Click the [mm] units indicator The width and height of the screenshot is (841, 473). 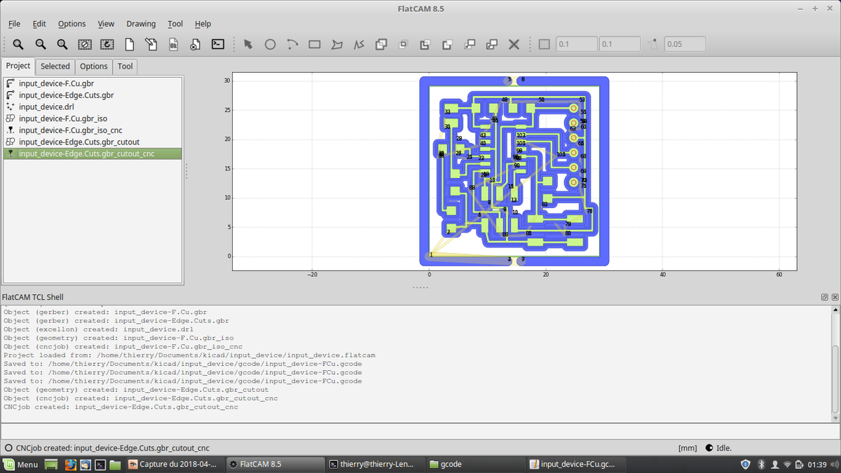coord(688,448)
